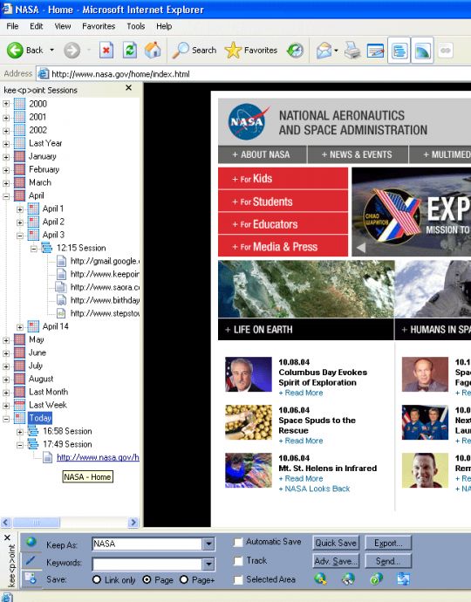
Task: Click the Send... button
Action: [388, 561]
